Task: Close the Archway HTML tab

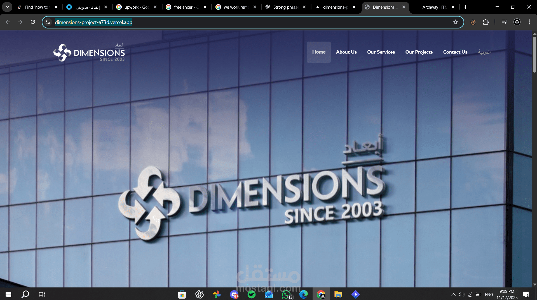Action: (453, 7)
